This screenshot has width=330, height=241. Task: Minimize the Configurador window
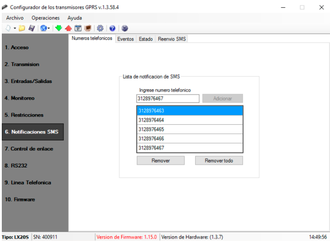click(283, 8)
